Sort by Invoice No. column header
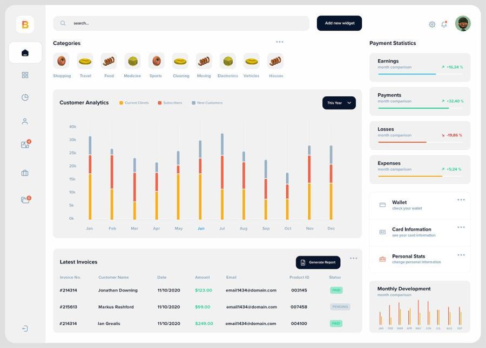The height and width of the screenshot is (348, 486). 70,277
